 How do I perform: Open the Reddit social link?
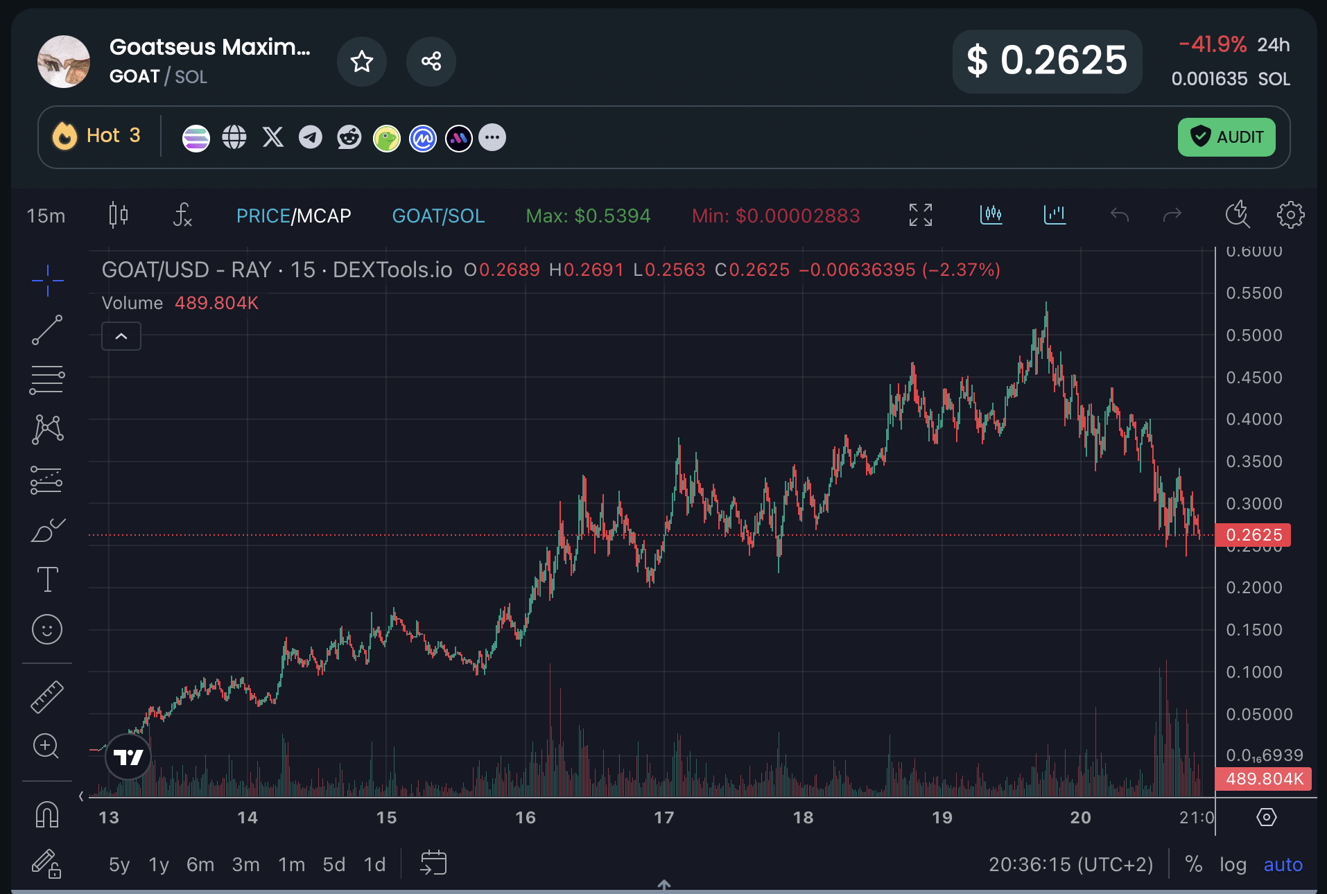[349, 137]
